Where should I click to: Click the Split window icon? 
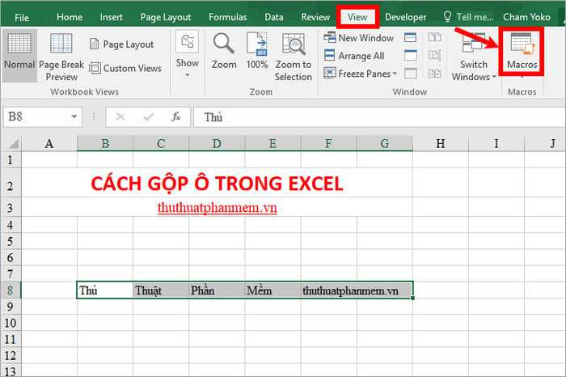click(410, 37)
